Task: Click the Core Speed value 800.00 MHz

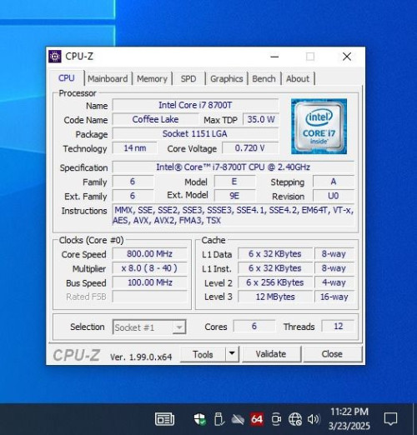Action: (149, 253)
